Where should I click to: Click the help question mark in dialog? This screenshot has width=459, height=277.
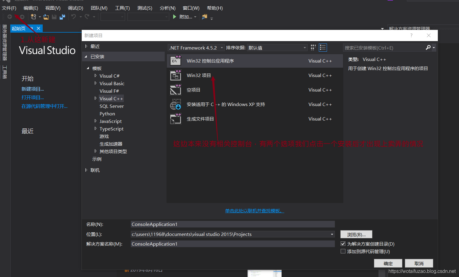click(411, 35)
